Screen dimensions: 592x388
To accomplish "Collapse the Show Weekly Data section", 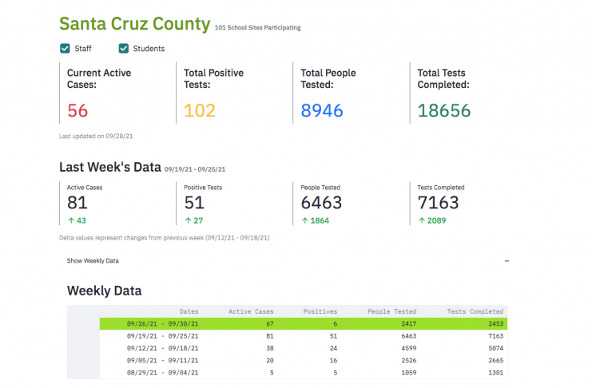I will pos(288,261).
